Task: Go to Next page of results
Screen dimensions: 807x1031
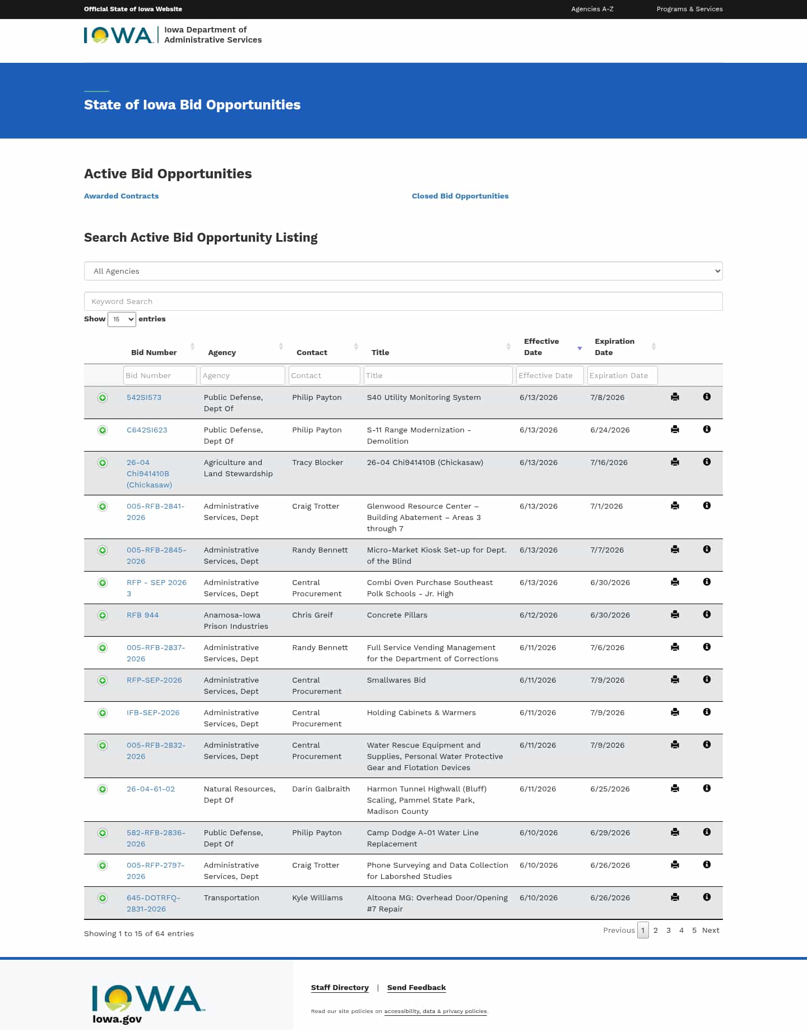Action: click(711, 931)
